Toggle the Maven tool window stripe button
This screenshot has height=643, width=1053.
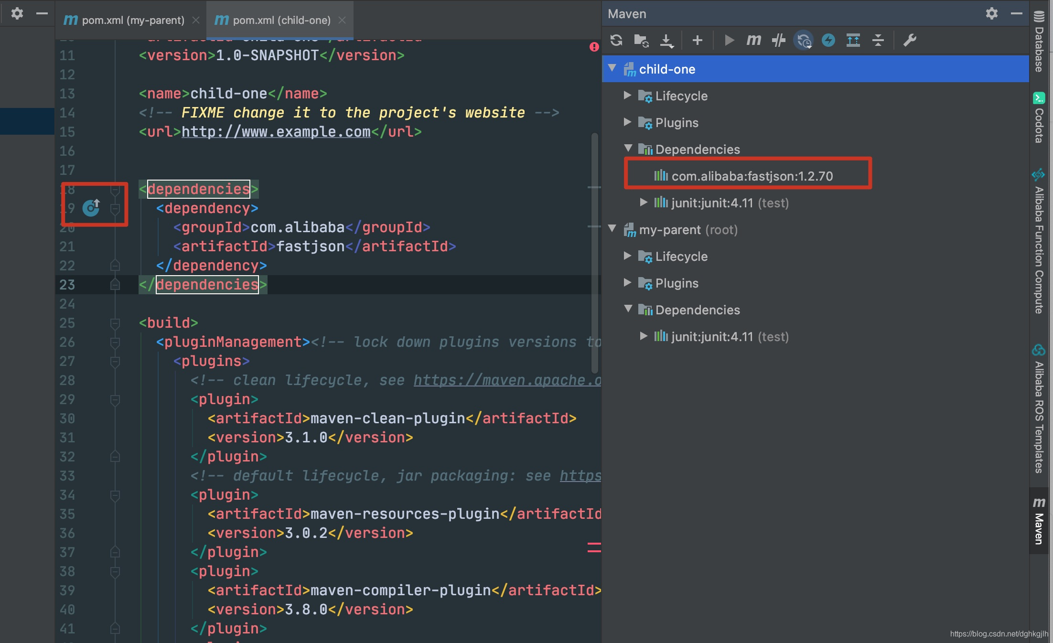tap(1039, 521)
